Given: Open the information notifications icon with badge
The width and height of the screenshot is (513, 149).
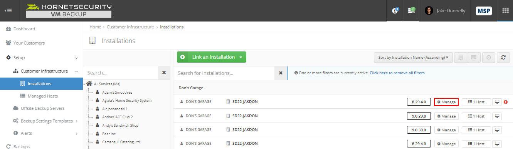Looking at the screenshot, I should [x=395, y=11].
